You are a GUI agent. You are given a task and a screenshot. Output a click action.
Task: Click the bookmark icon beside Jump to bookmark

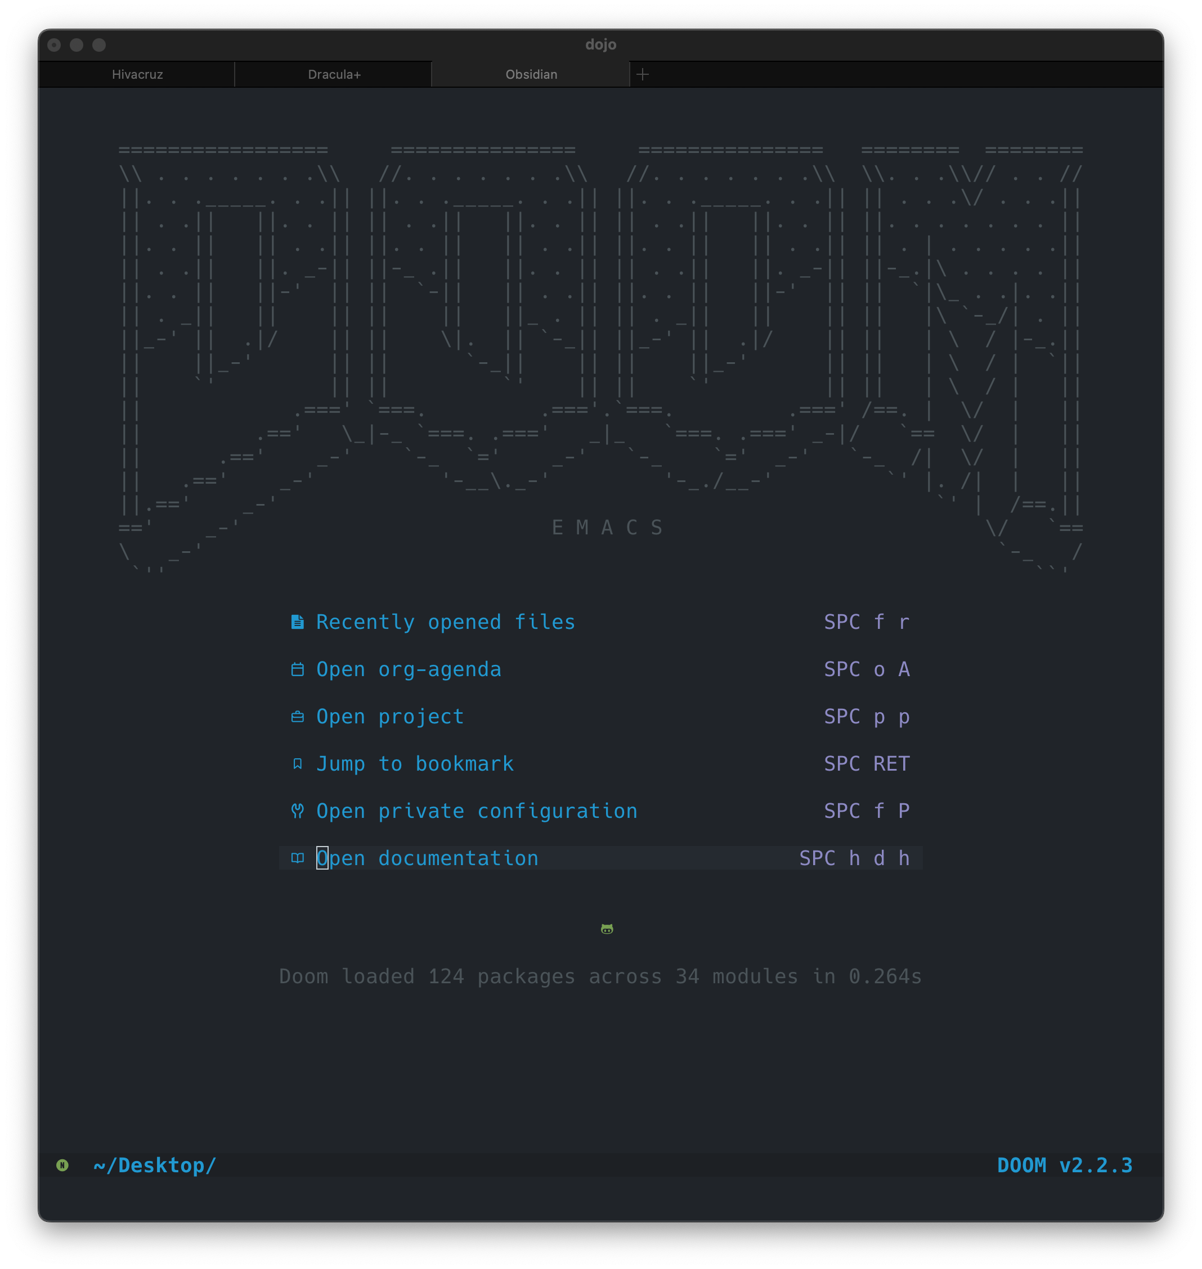(x=297, y=763)
